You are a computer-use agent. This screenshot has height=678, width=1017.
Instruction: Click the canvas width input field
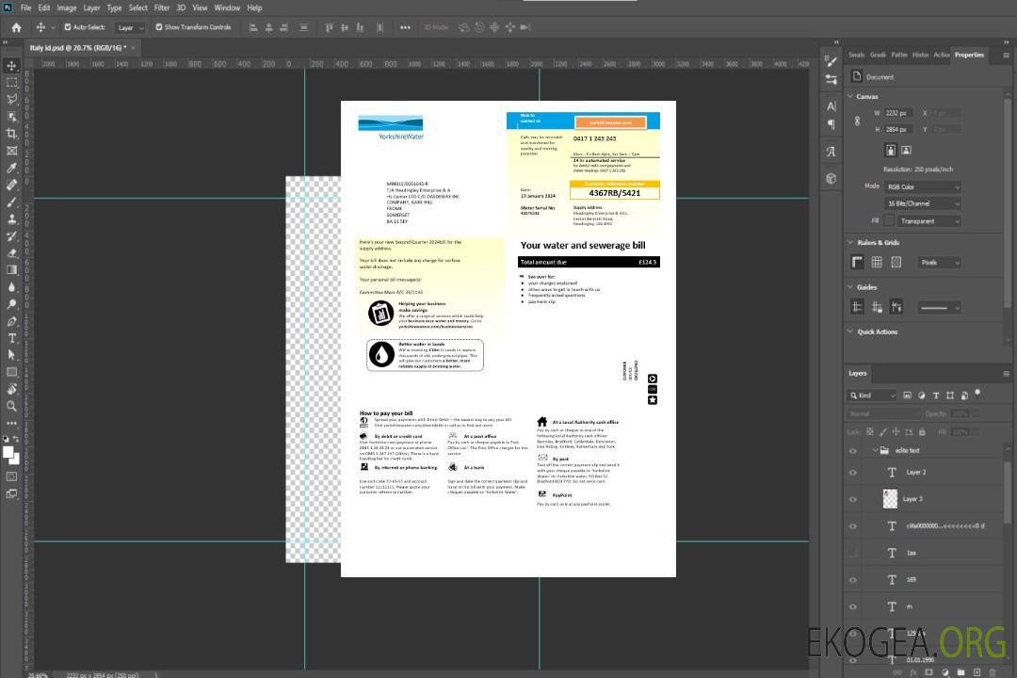897,113
